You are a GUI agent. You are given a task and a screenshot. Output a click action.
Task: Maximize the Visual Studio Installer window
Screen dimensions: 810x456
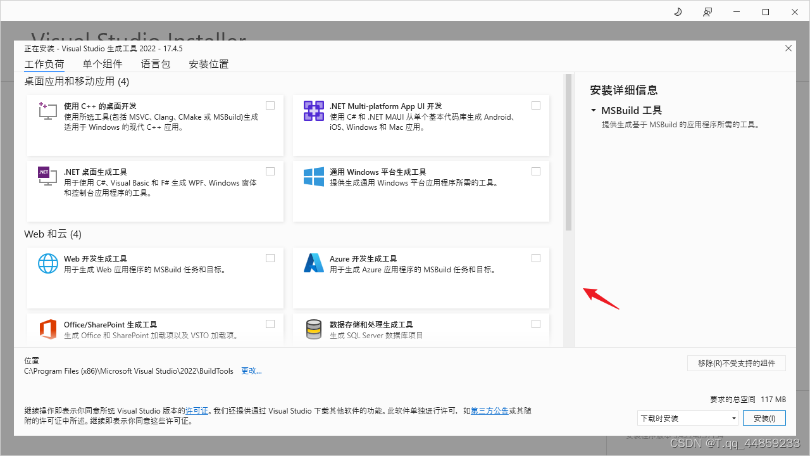coord(766,12)
